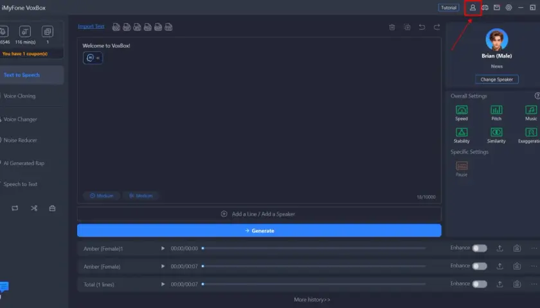The height and width of the screenshot is (308, 540).
Task: Save Amber (Female) row with clipboard icon
Action: 517,266
